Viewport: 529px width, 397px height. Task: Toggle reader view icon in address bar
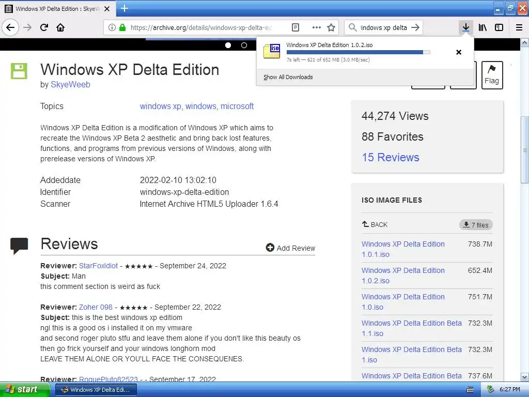(295, 27)
